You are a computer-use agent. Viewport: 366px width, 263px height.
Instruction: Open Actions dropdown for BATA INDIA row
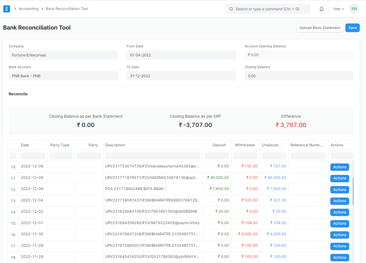pyautogui.click(x=339, y=190)
